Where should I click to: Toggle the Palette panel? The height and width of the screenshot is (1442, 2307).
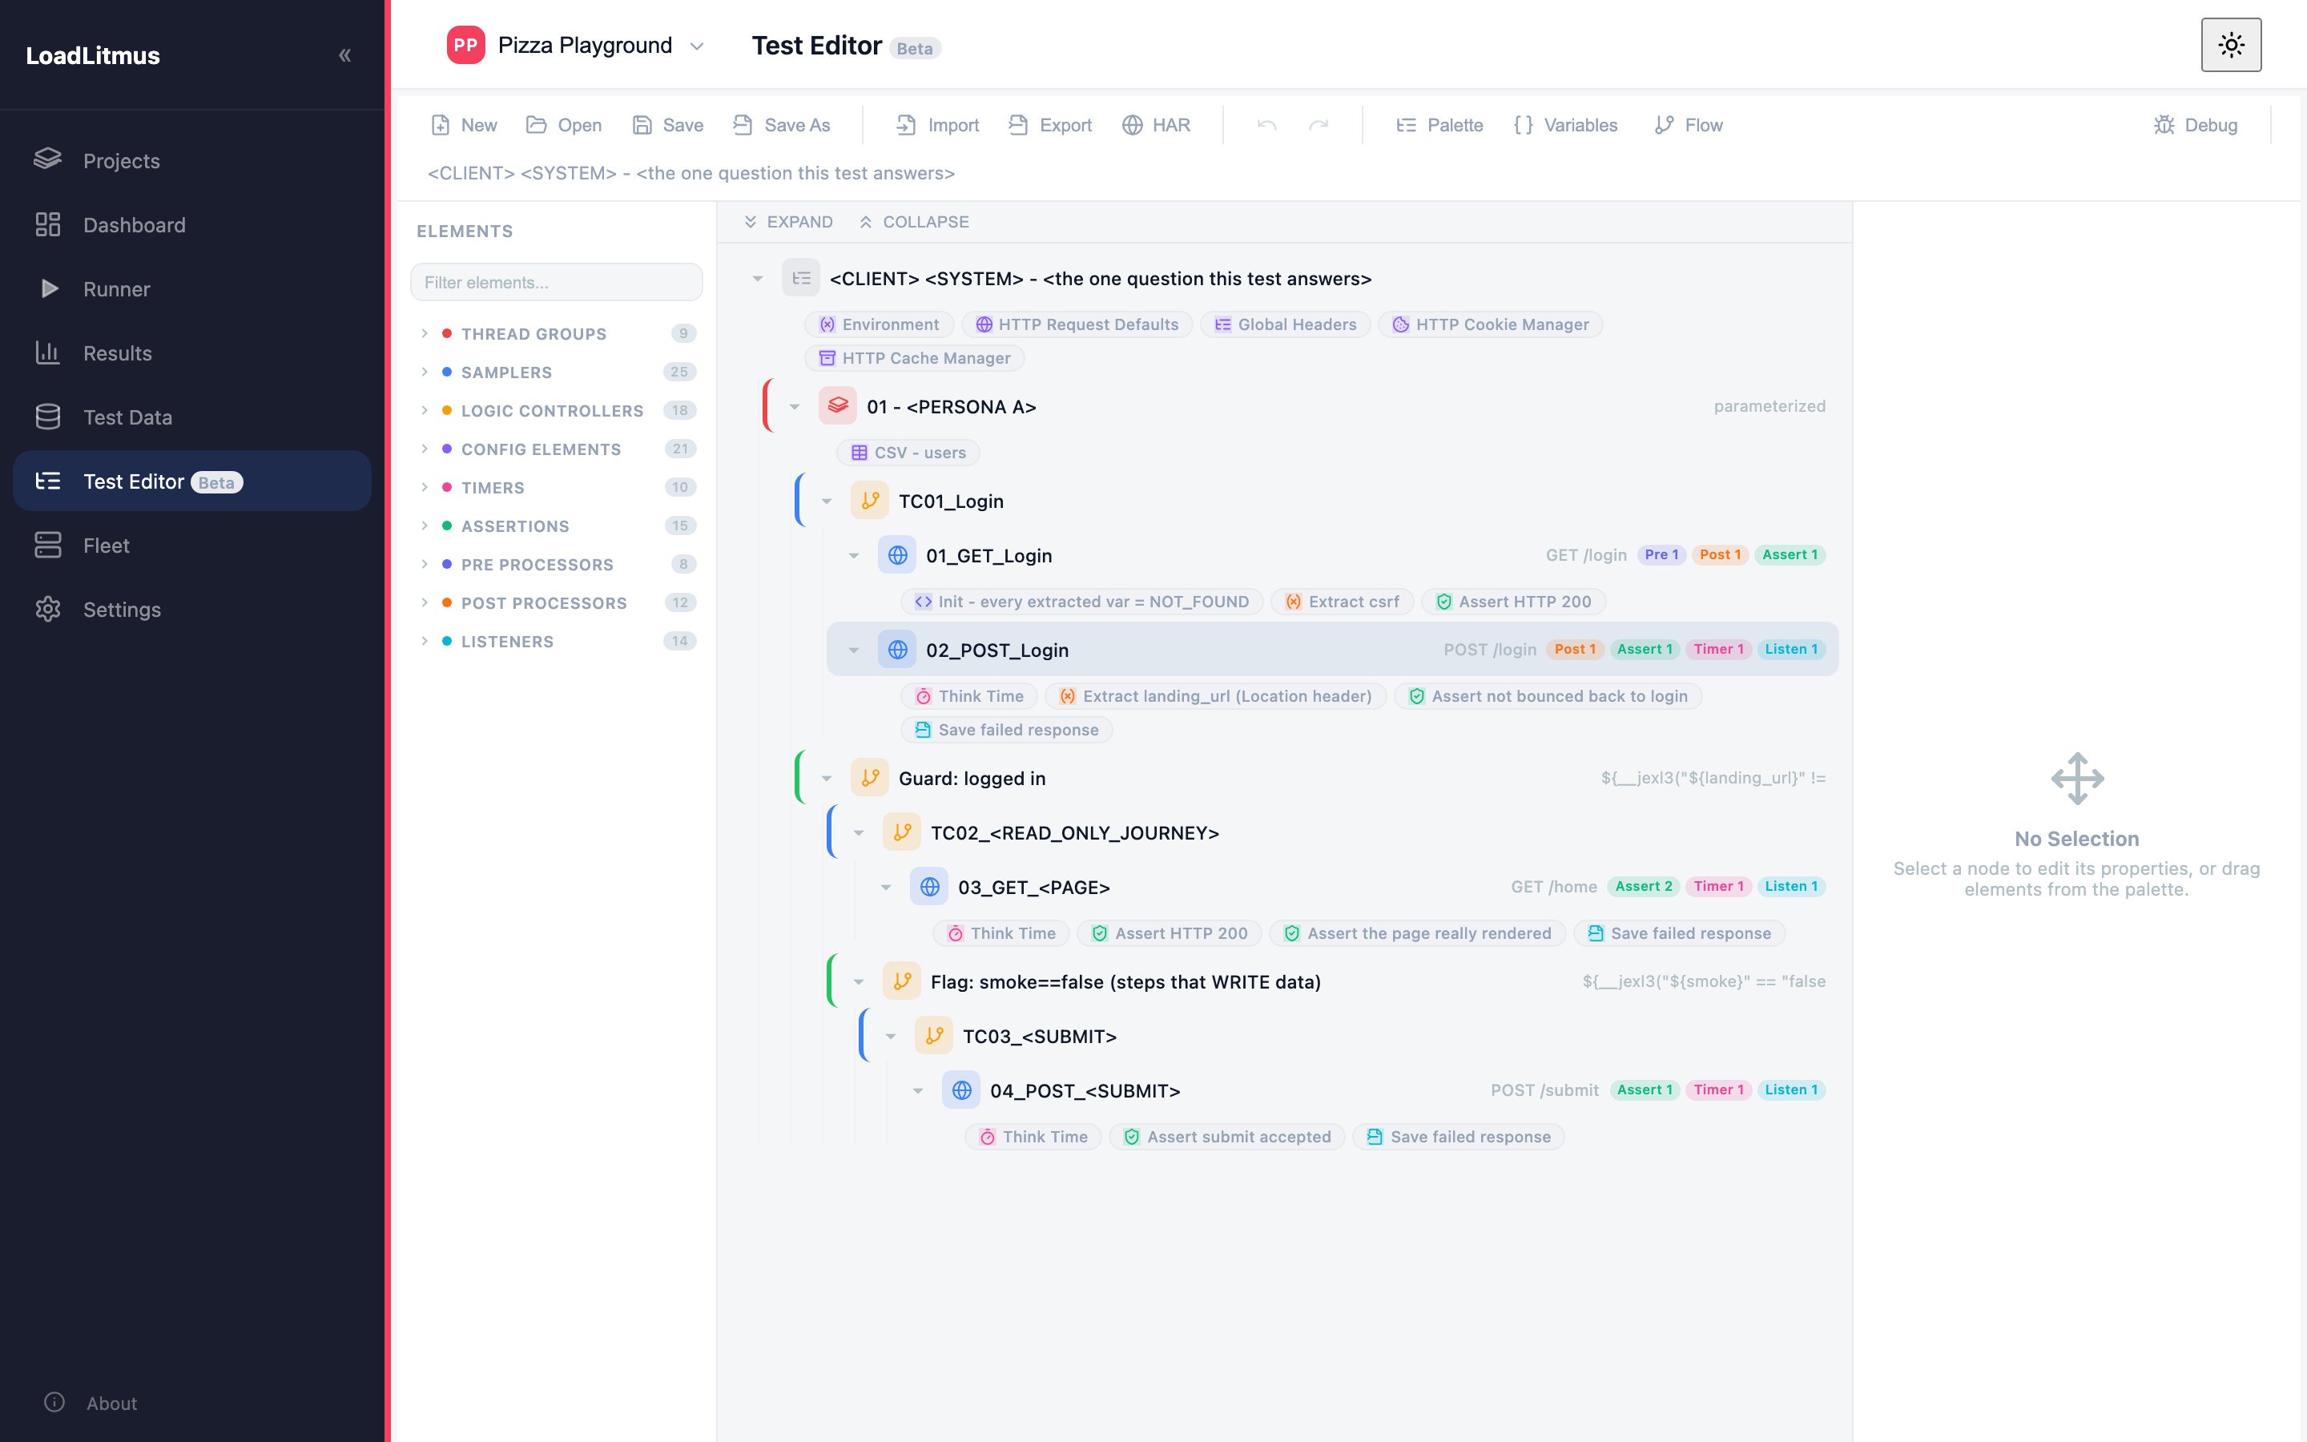[1439, 125]
